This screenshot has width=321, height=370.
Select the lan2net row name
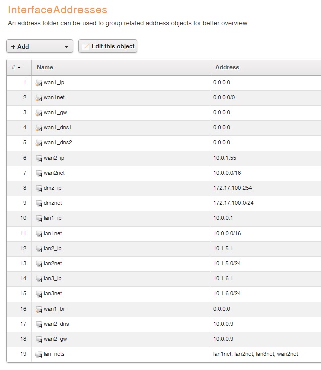click(53, 263)
